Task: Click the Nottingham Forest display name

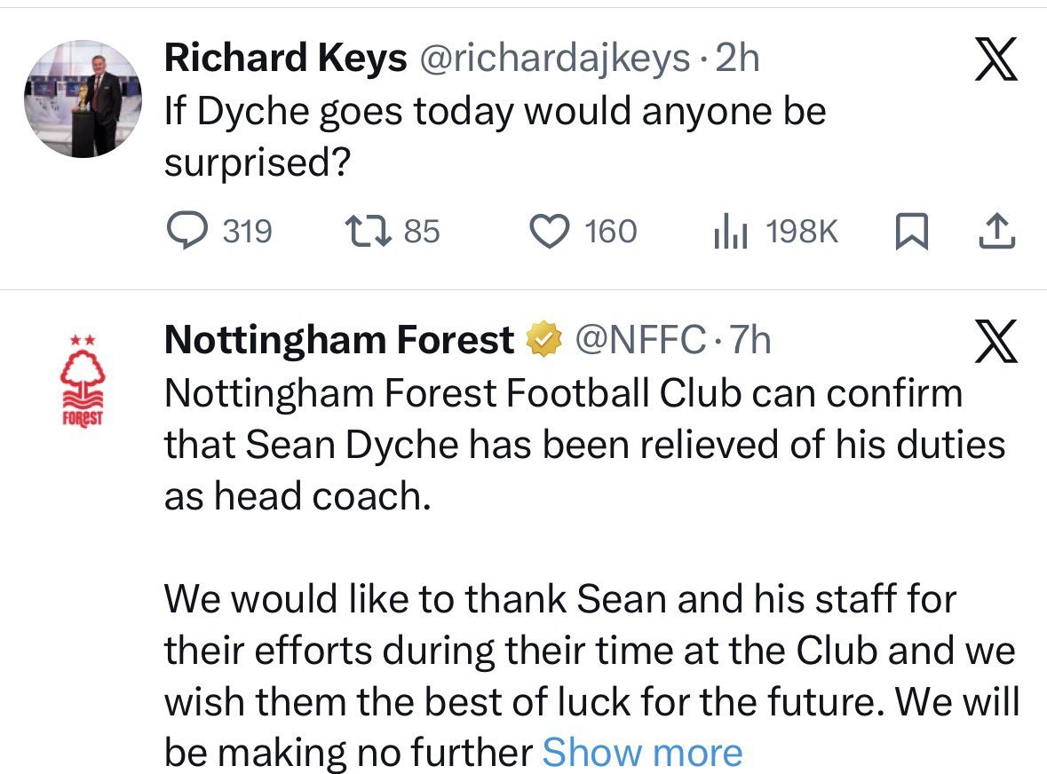Action: point(339,340)
